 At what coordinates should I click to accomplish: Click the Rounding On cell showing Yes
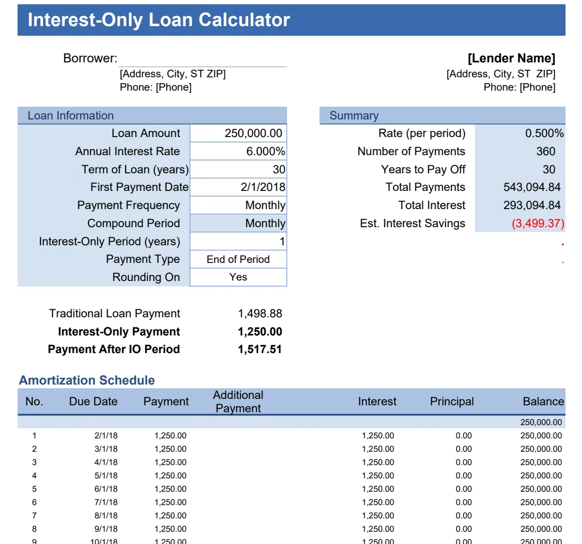(239, 277)
